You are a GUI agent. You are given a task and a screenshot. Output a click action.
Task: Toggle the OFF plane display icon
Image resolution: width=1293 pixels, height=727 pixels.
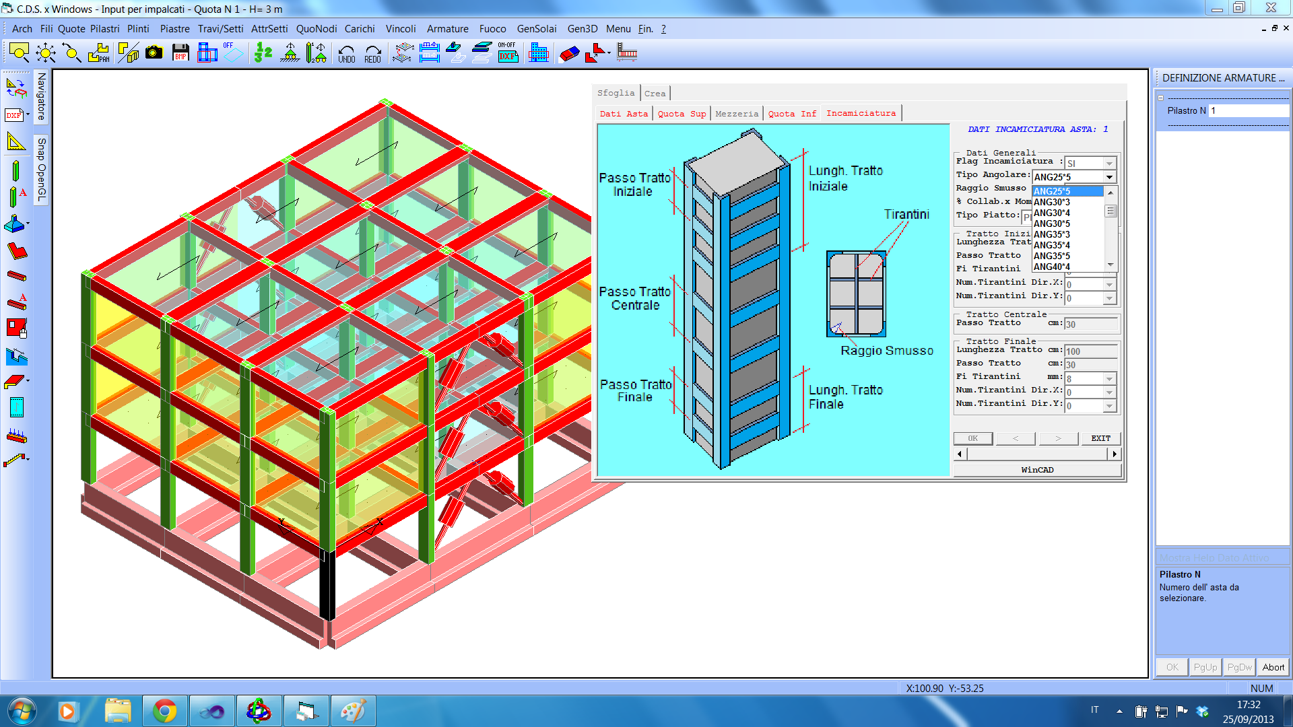tap(232, 53)
